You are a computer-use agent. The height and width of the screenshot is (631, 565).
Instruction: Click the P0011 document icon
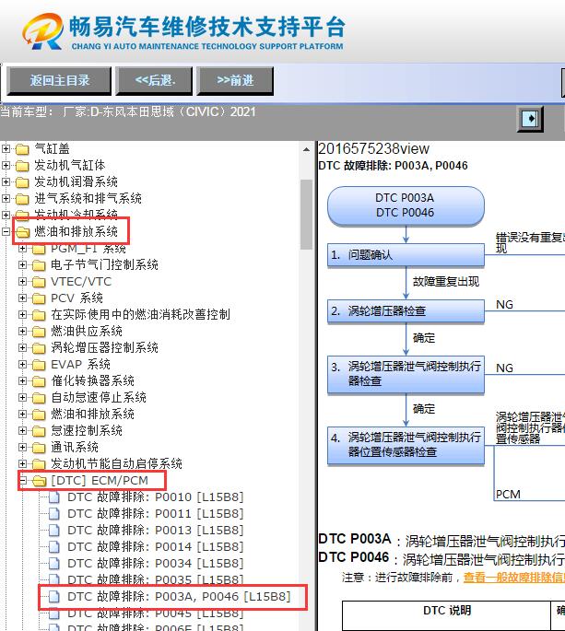click(54, 514)
